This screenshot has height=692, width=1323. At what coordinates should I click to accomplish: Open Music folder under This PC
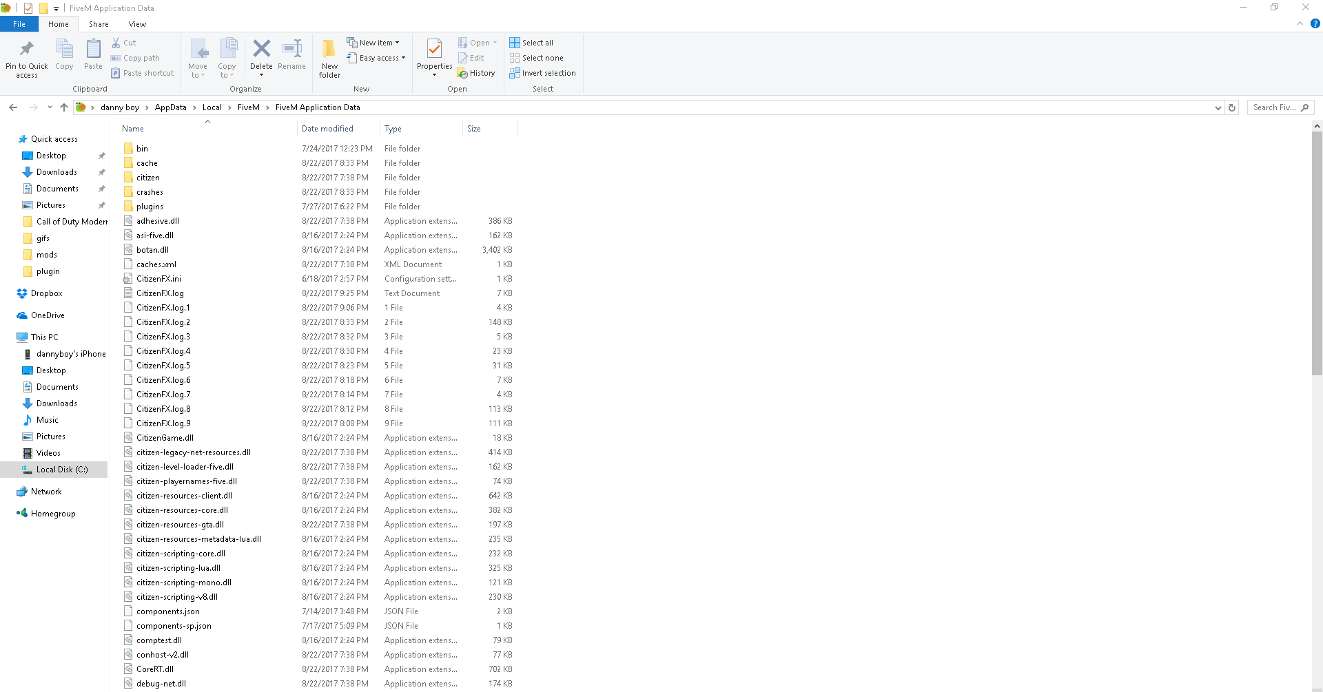tap(47, 420)
